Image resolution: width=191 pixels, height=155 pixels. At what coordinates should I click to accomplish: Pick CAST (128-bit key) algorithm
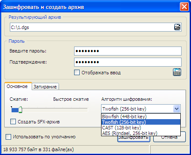[x=141, y=128]
